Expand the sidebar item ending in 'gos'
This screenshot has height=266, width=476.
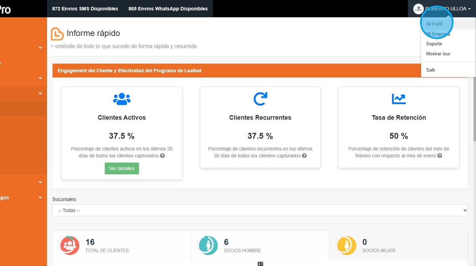tap(24, 198)
